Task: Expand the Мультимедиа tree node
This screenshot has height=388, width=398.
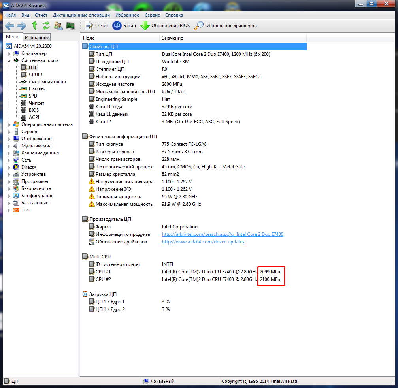Action: [x=9, y=146]
